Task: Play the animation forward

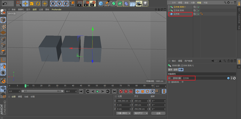Action: click(97, 91)
